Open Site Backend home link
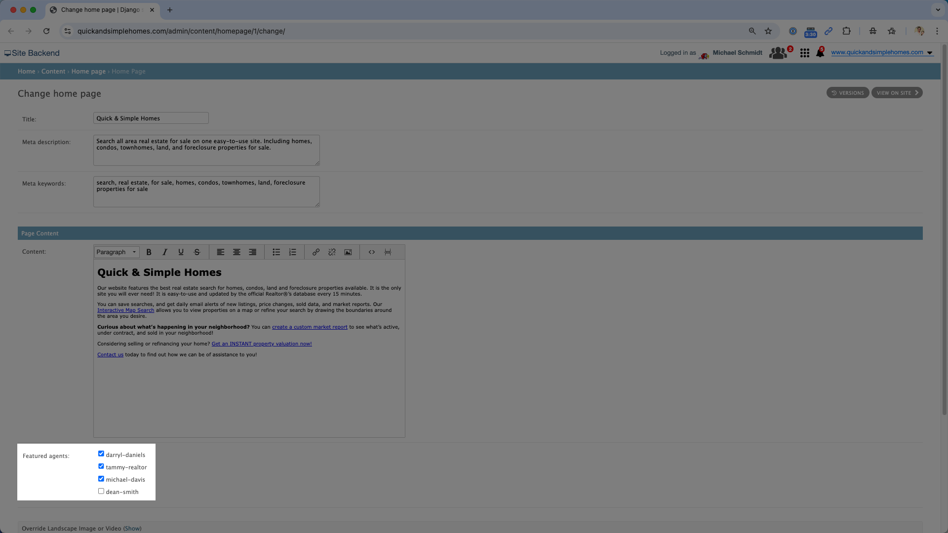The height and width of the screenshot is (533, 948). pos(32,53)
